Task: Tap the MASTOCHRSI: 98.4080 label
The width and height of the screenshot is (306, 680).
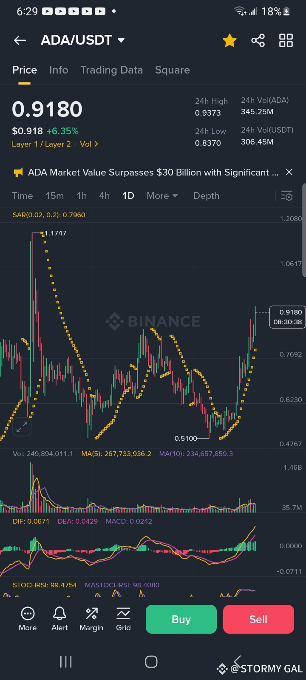Action: tap(122, 585)
